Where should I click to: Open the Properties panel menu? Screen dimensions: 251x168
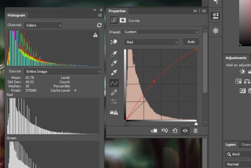204,11
